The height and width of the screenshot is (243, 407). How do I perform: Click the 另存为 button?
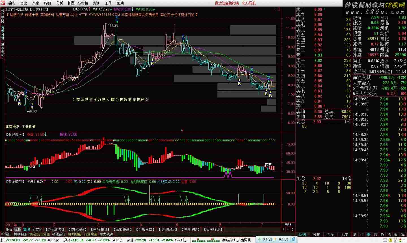pyautogui.click(x=37, y=229)
